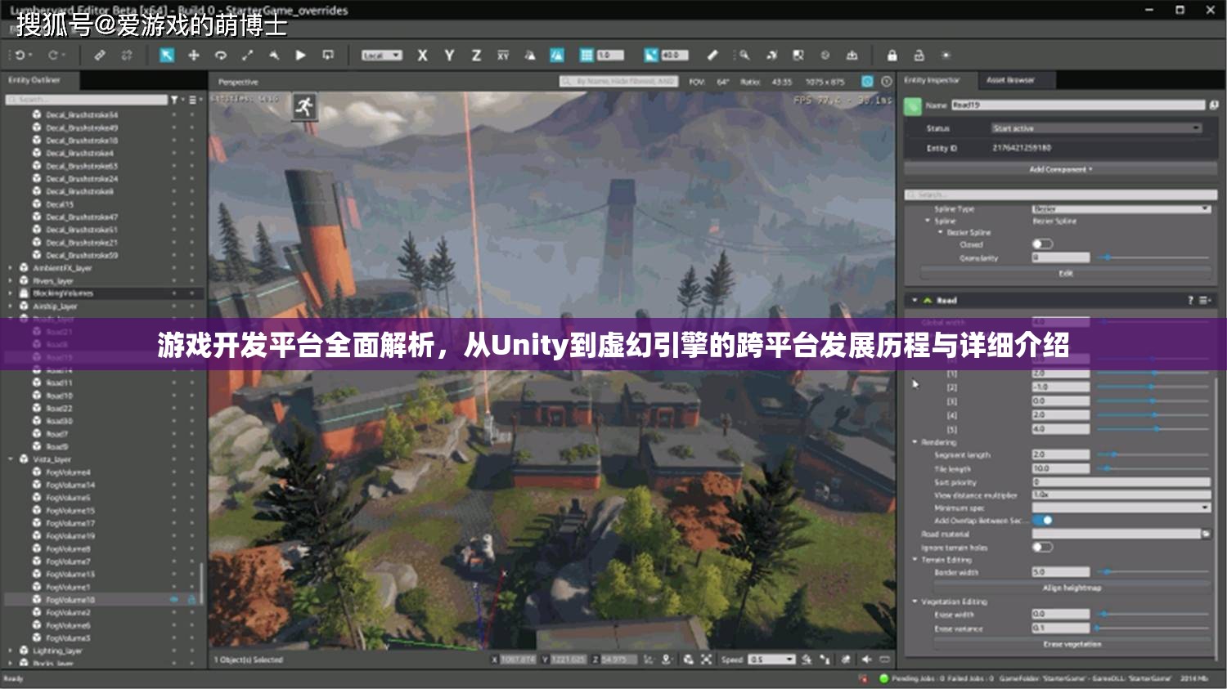The image size is (1227, 689).
Task: Toggle the Closed switch for Bezier Spline
Action: pos(1044,244)
